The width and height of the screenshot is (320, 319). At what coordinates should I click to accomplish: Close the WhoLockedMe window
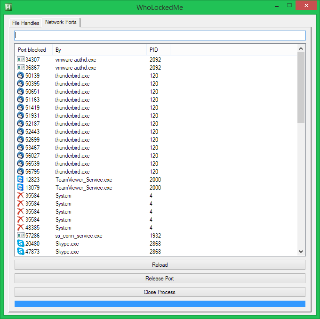pos(306,6)
